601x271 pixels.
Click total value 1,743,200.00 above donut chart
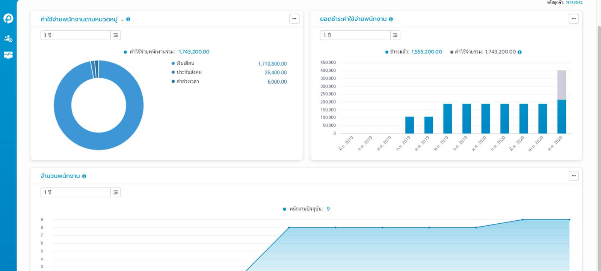pos(194,52)
